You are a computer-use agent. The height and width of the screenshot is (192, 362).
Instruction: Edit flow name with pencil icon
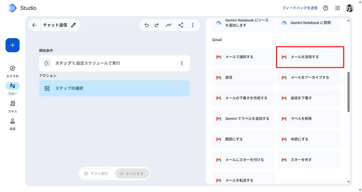73,25
